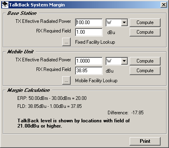This screenshot has width=169, height=148.
Task: Open Fixed Facility Lookup via ellipsis button
Action: click(x=66, y=42)
